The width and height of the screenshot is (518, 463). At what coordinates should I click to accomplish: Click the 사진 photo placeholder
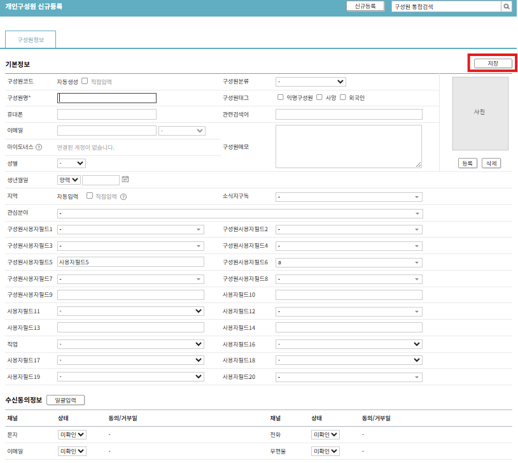(480, 114)
